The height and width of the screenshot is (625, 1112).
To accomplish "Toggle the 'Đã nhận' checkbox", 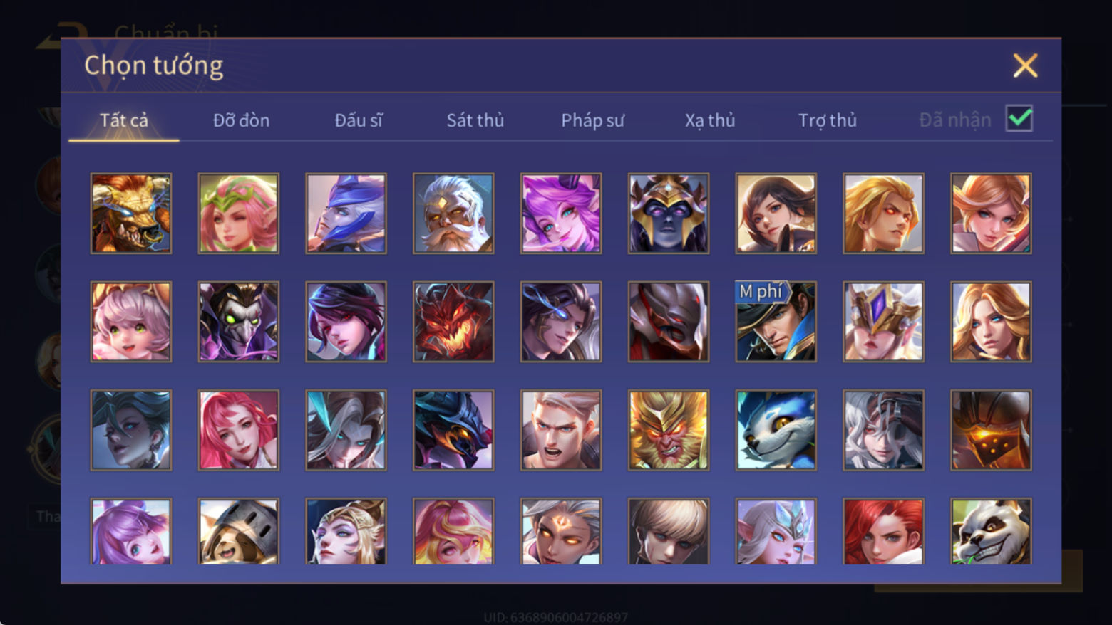I will coord(1019,119).
